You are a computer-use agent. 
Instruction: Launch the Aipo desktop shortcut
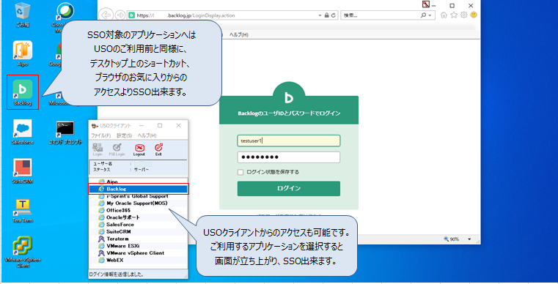tap(23, 53)
